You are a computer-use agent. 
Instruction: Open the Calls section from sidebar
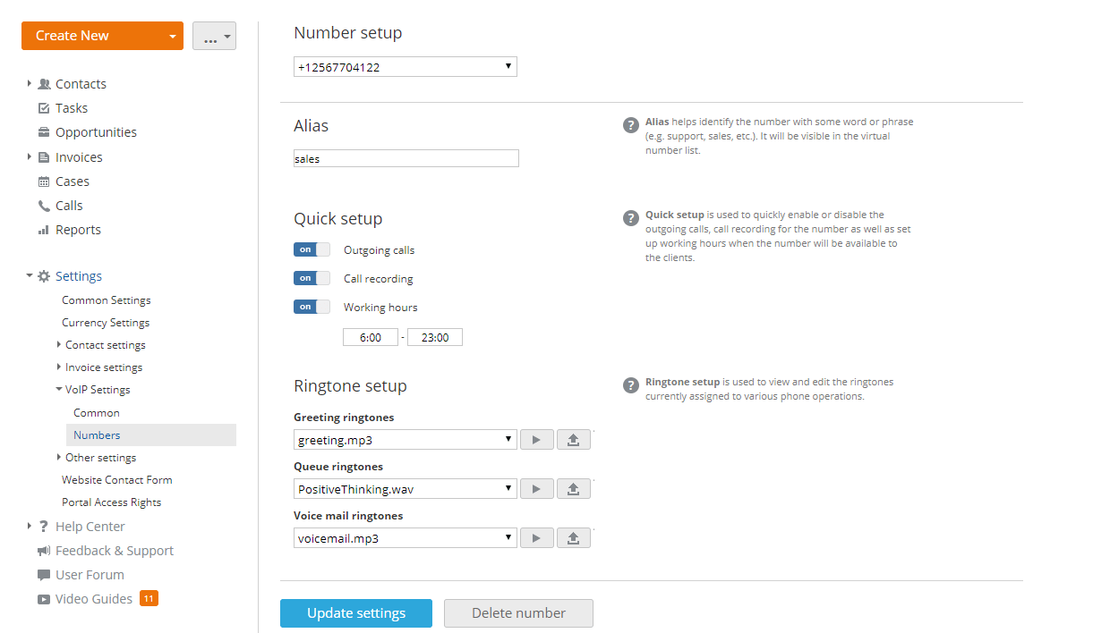click(68, 205)
